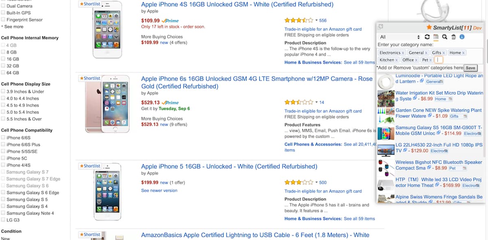Image resolution: width=488 pixels, height=240 pixels.
Task: Open the blue SmartyList info icon
Action: [462, 37]
